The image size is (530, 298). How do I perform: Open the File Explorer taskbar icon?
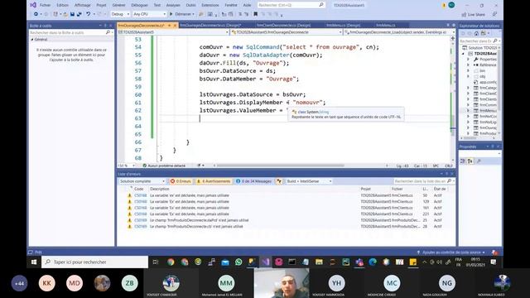click(x=319, y=262)
